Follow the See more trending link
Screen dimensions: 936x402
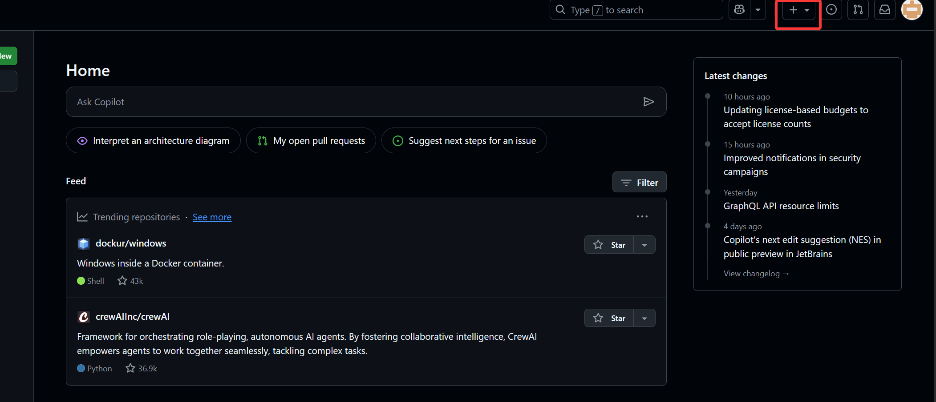pyautogui.click(x=212, y=217)
